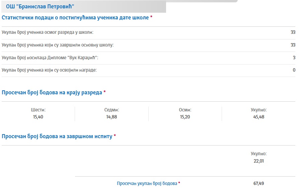Click the red asterisk after Статистички подаци heading
Screen dimensions: 299x189
(x=151, y=17)
